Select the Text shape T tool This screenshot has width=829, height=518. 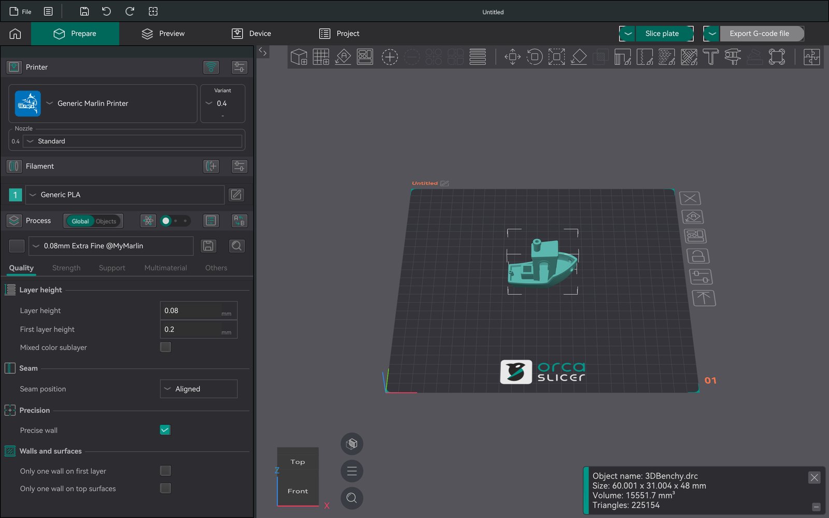pos(711,56)
